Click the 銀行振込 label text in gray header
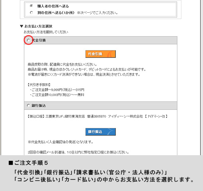The width and height of the screenshot is (203, 191). point(39,105)
